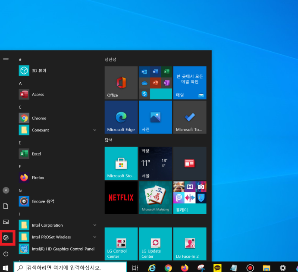
Task: Expand Intel PROSet Wireless folder
Action: tap(58, 237)
